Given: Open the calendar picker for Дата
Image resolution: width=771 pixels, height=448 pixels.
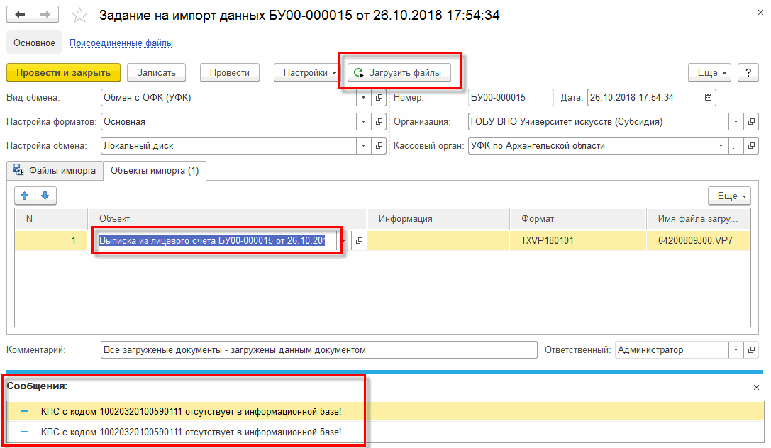Looking at the screenshot, I should coord(708,97).
